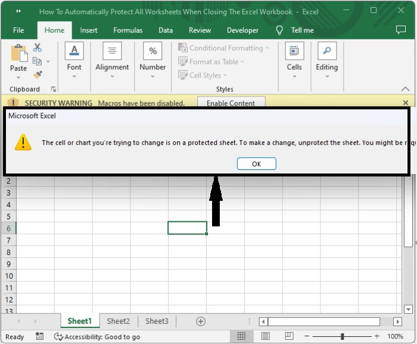Click the Format Painter brush icon

click(x=38, y=75)
